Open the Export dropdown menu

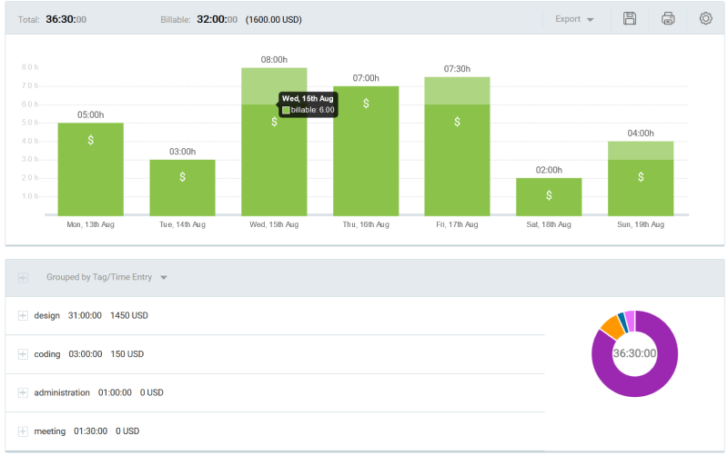tap(574, 19)
